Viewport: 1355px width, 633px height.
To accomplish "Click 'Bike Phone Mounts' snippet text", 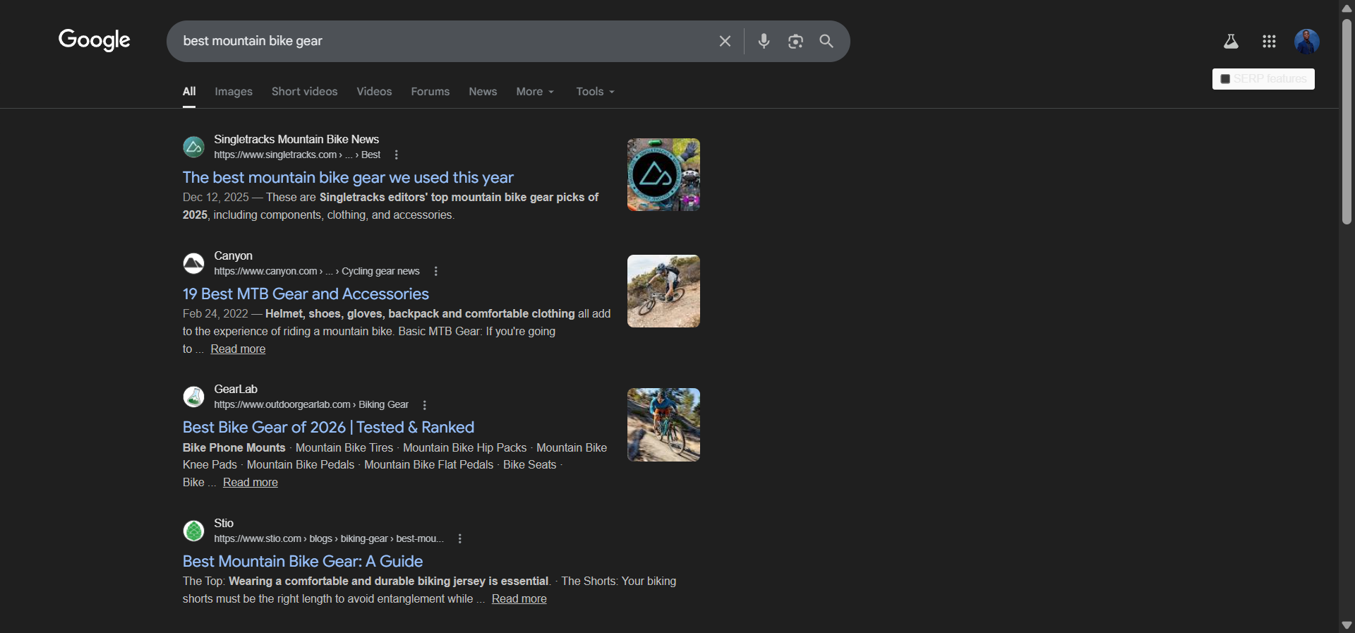I will (x=234, y=447).
